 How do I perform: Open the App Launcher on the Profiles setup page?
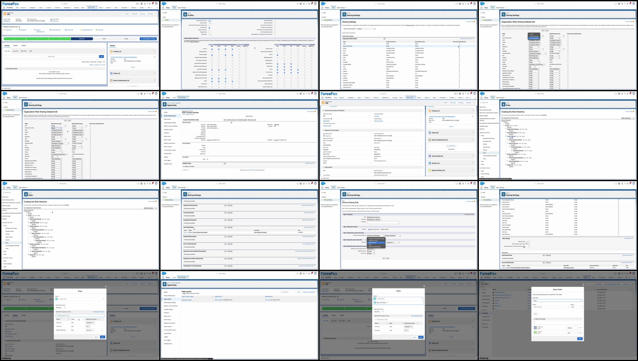(163, 8)
